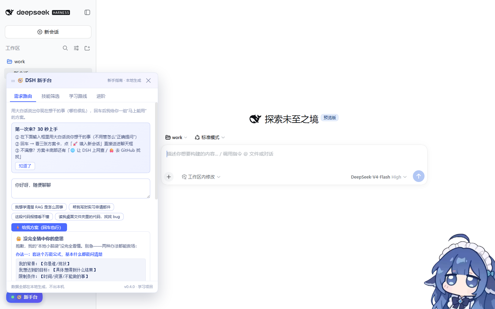Image resolution: width=495 pixels, height=309 pixels.
Task: Click the 工作区 section label
Action: click(x=13, y=48)
